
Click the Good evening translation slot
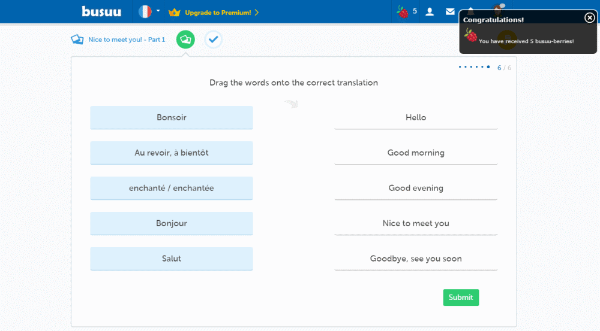(416, 188)
